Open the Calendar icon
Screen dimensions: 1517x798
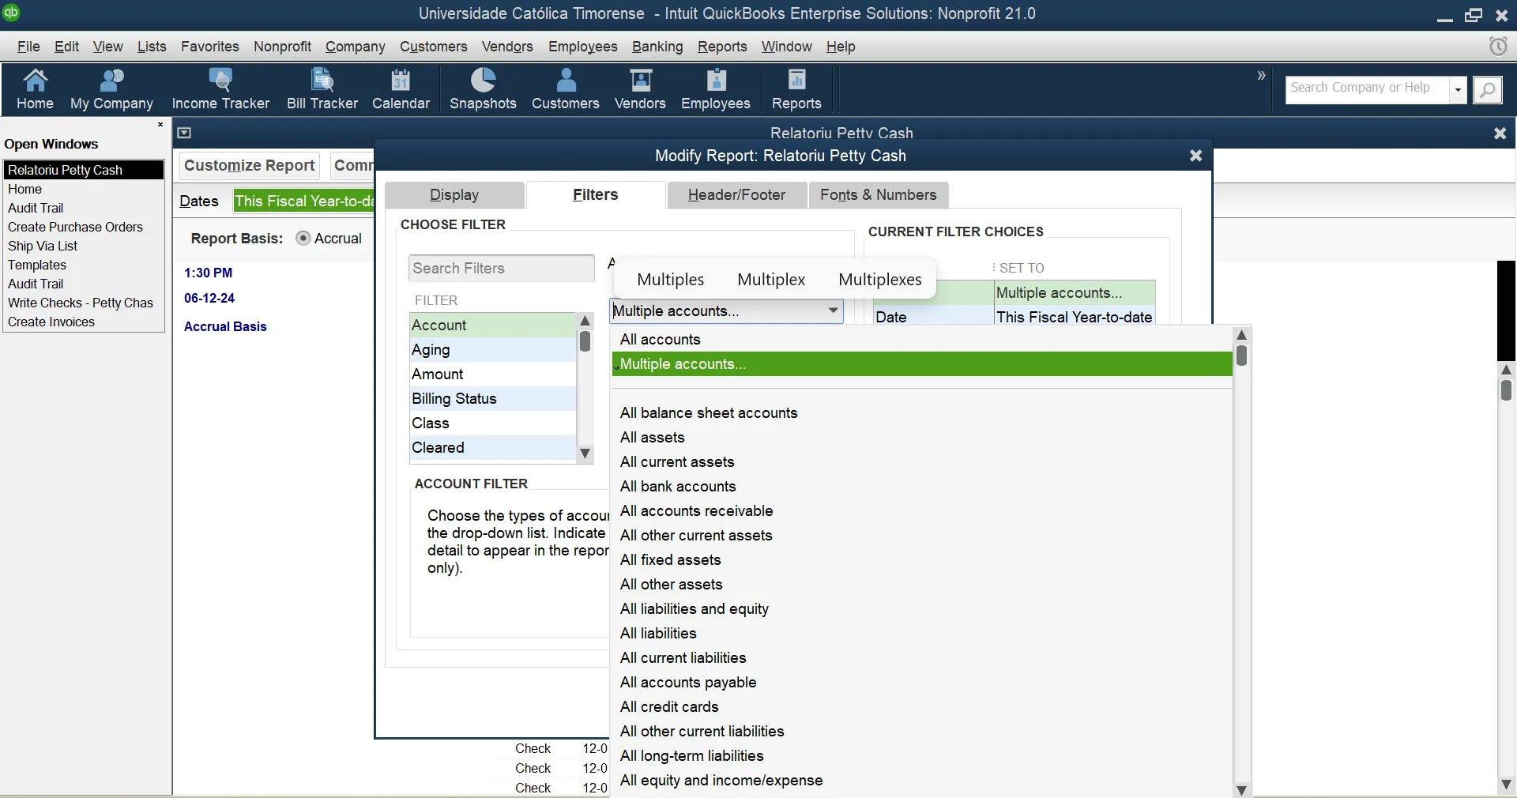(401, 89)
